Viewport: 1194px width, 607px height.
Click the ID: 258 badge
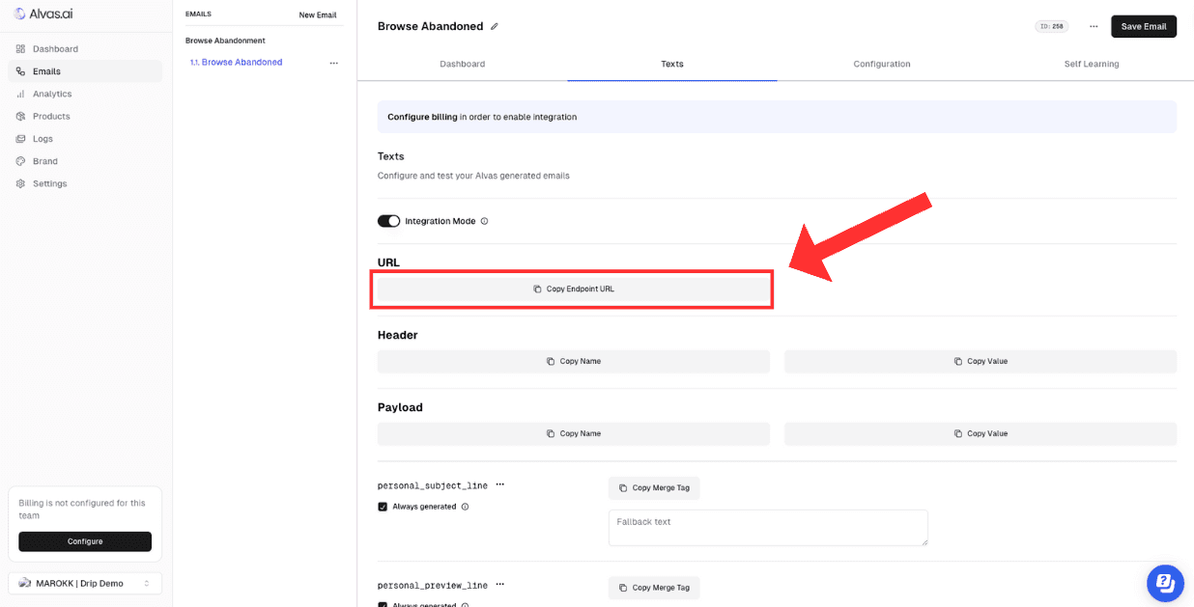(1052, 26)
